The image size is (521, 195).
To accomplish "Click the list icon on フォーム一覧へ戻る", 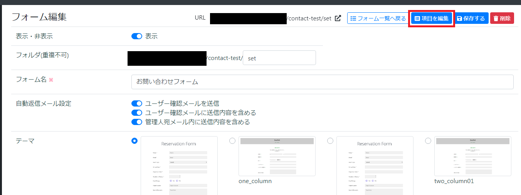I will pos(353,18).
